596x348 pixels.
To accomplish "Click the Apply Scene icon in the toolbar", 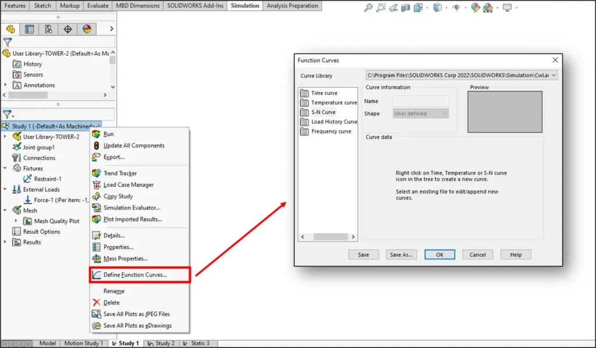I will (488, 7).
